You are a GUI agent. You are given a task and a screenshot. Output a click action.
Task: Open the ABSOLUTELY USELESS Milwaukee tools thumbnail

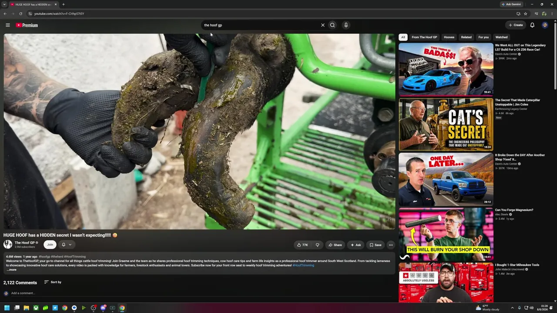click(446, 283)
